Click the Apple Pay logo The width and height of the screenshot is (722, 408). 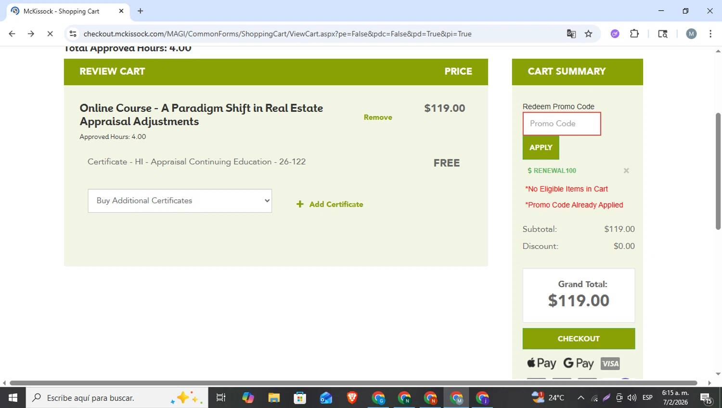tap(541, 363)
